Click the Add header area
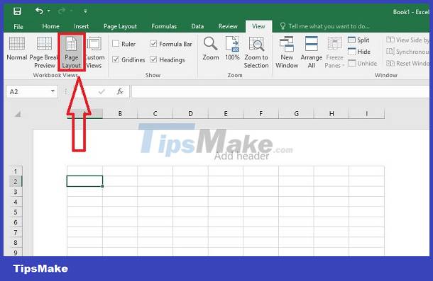Viewport: 433px width, 281px height. tap(241, 156)
